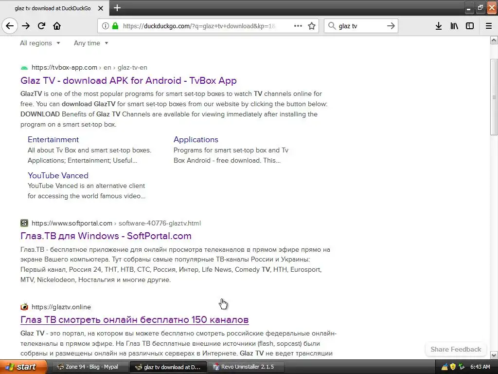Open a new browser tab
Viewport: 498px width, 374px height.
pos(117,8)
